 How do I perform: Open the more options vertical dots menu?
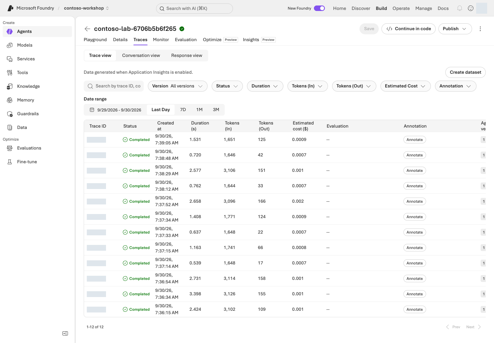coord(480,29)
